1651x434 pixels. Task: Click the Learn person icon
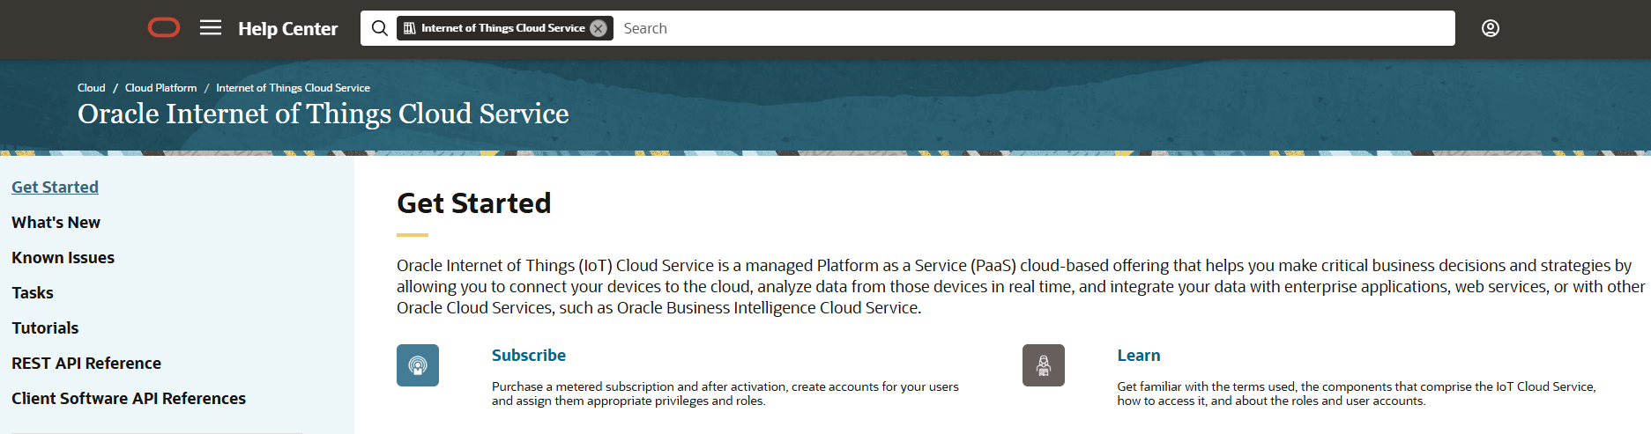pyautogui.click(x=1044, y=365)
